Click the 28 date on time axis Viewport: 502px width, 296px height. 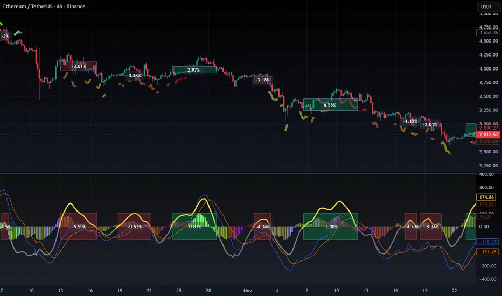[x=208, y=291]
